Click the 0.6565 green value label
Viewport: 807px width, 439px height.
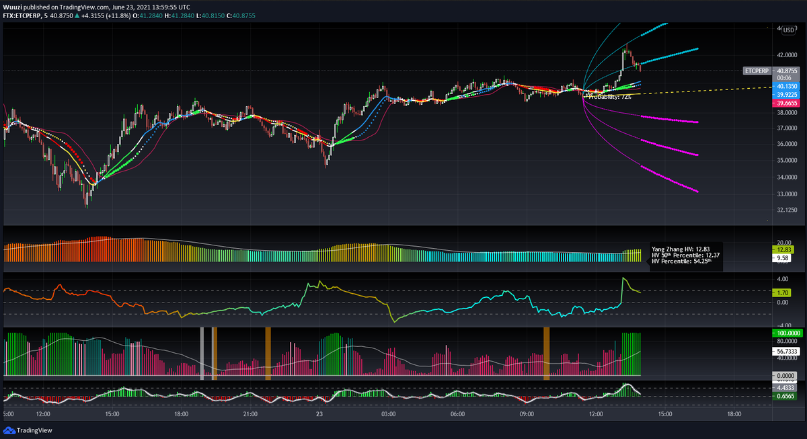pos(785,397)
